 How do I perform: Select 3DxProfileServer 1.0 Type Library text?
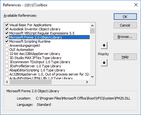coord(35,66)
